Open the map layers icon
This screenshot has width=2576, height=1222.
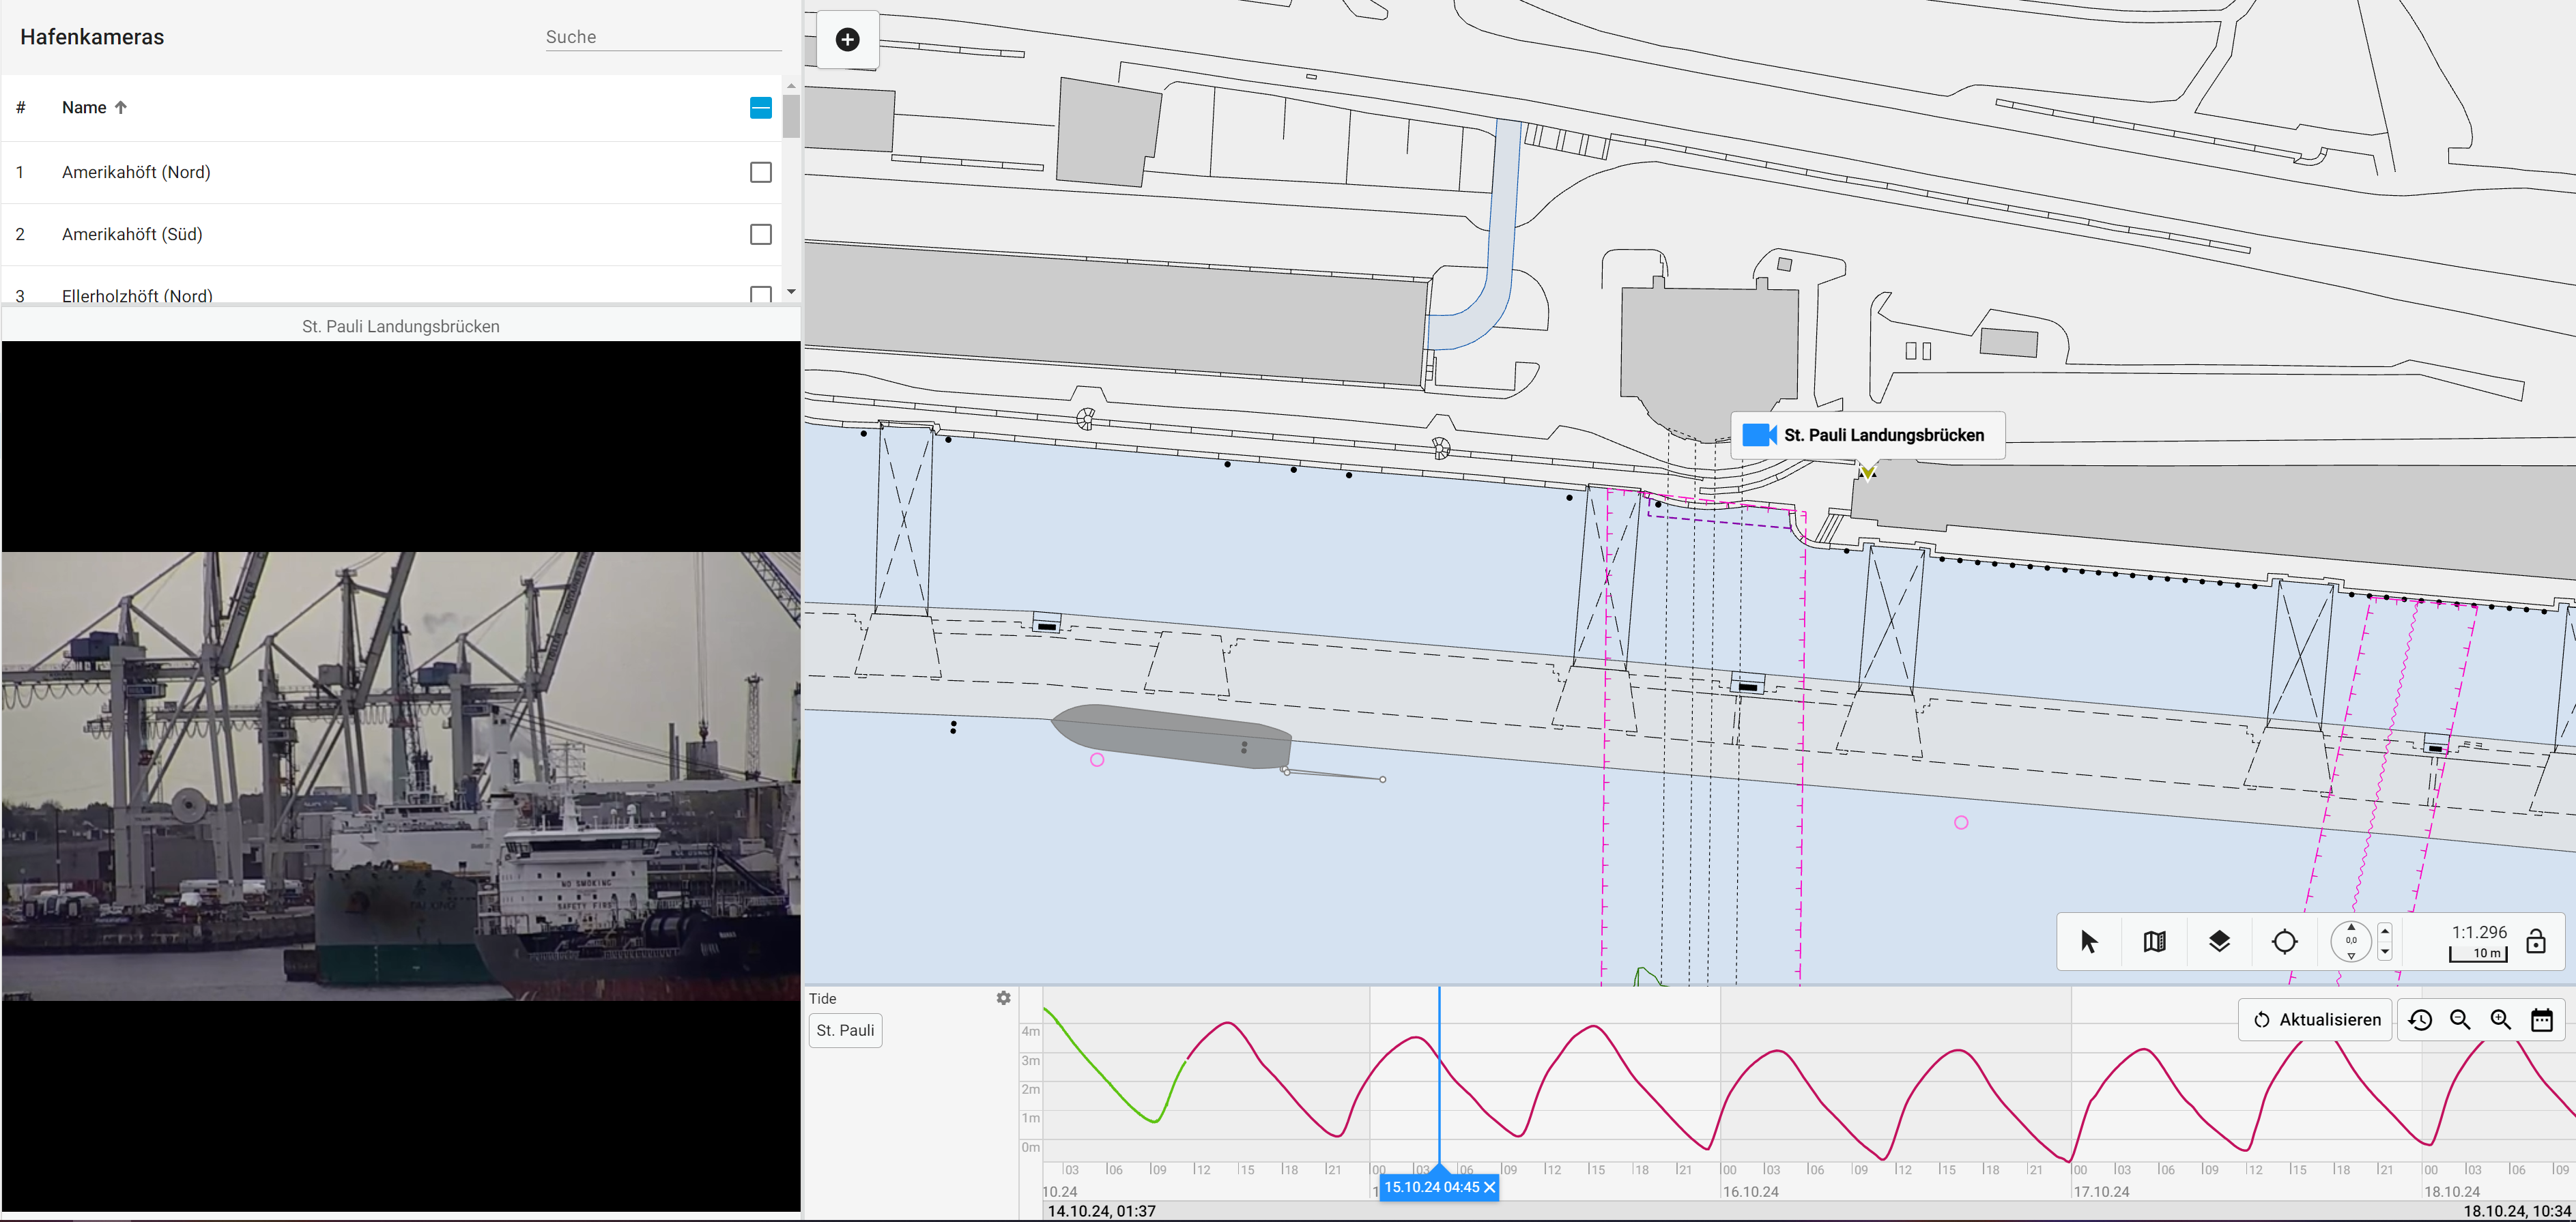click(x=2219, y=941)
